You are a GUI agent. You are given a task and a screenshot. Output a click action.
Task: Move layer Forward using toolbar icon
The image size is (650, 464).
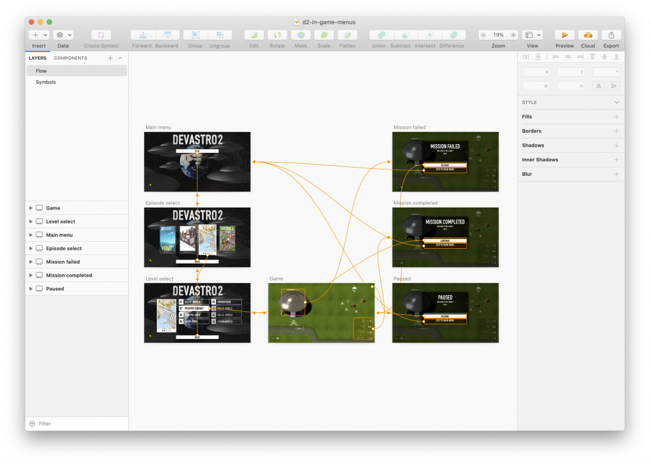pyautogui.click(x=143, y=36)
